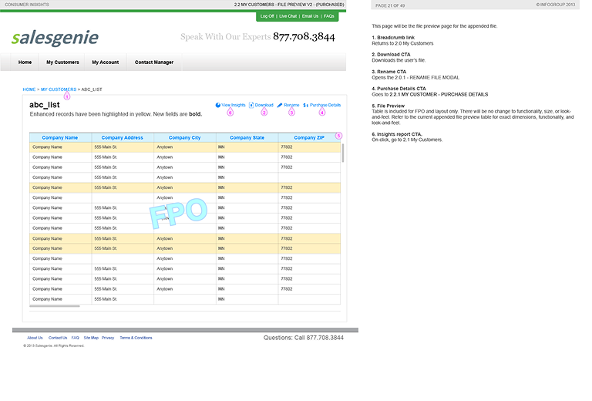Click the ABC_LIST breadcrumb text
This screenshot has width=592, height=401.
point(92,89)
